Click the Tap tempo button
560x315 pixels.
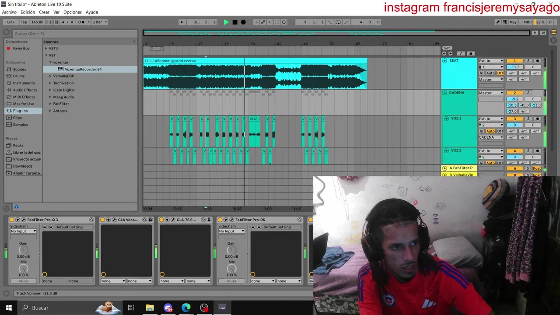24,22
